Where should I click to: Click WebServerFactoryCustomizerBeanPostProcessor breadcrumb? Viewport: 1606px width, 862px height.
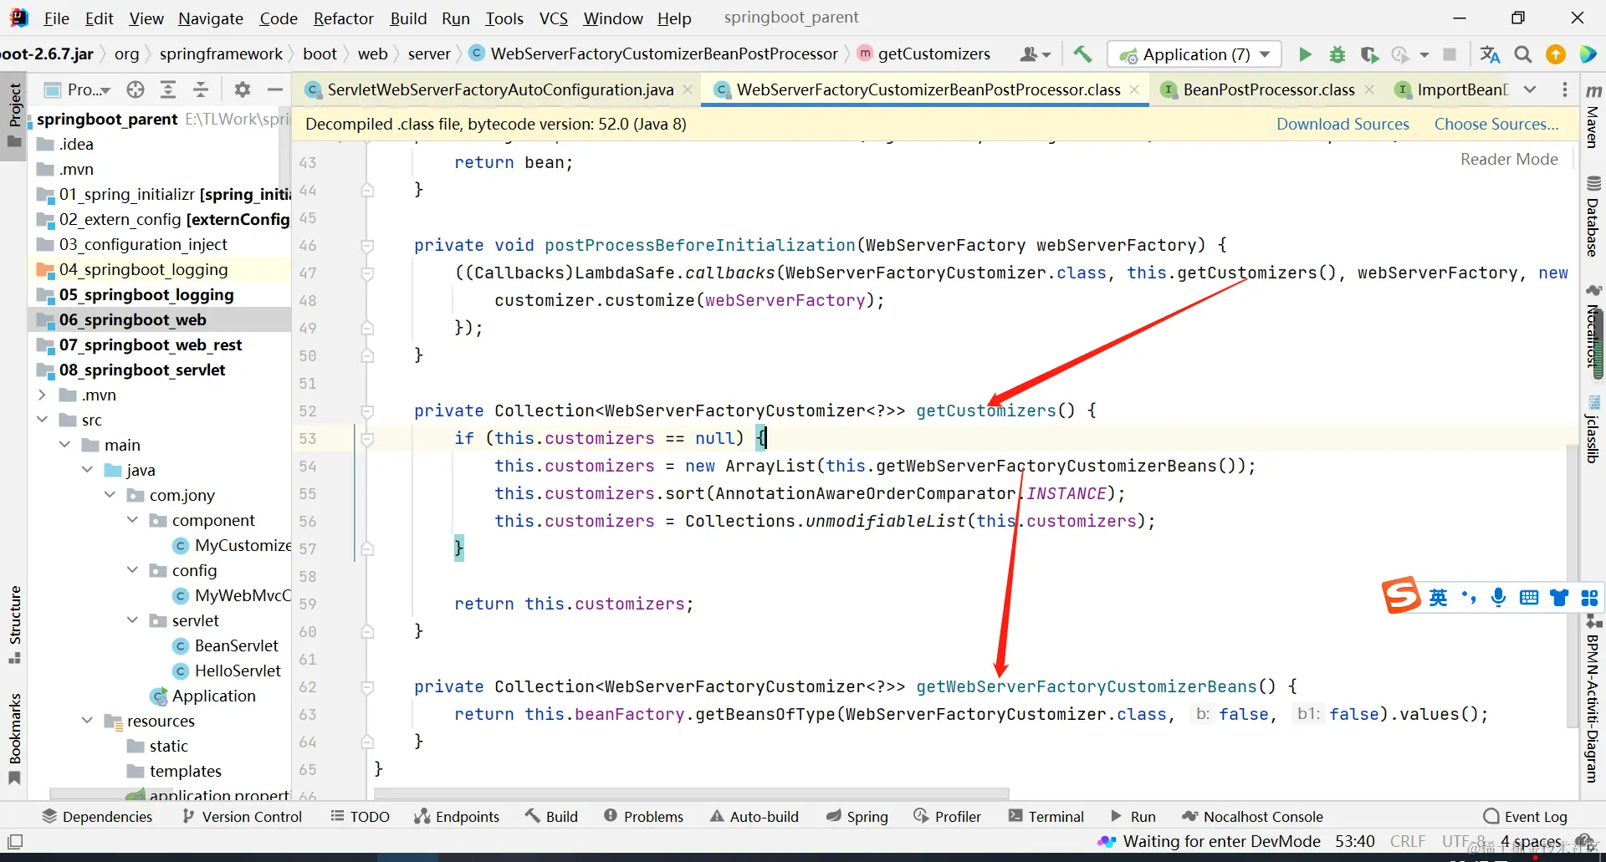pos(664,54)
